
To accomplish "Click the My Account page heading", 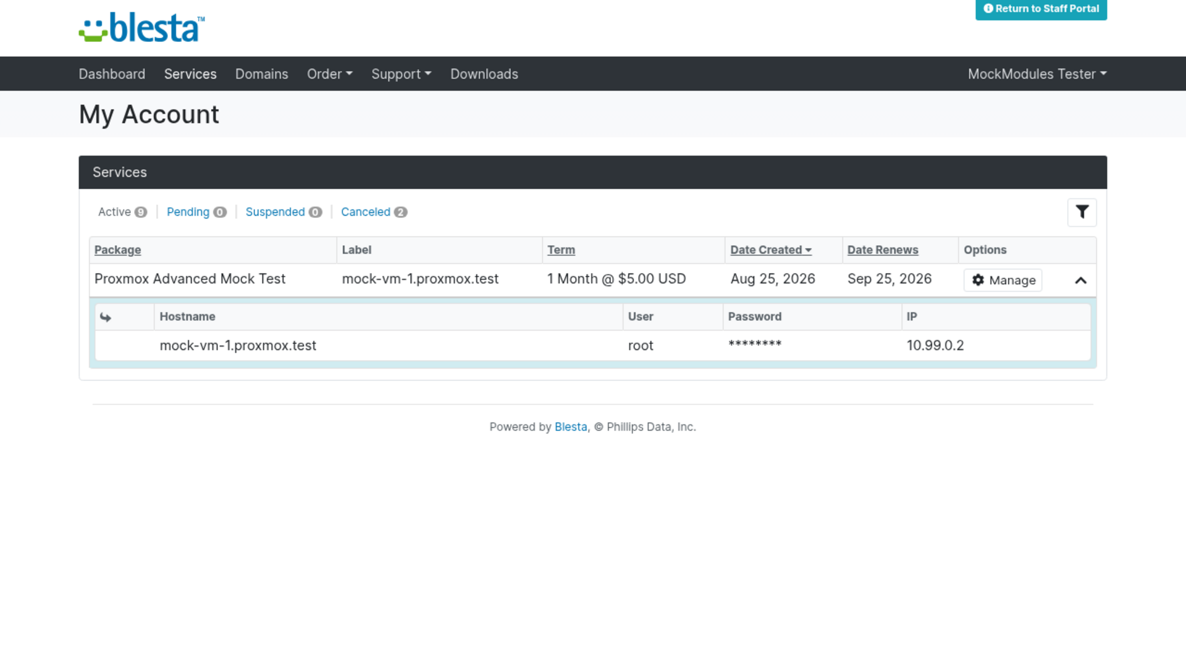I will click(x=149, y=115).
